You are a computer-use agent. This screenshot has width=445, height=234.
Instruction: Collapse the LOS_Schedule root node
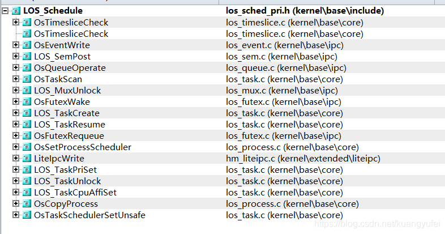click(x=5, y=11)
